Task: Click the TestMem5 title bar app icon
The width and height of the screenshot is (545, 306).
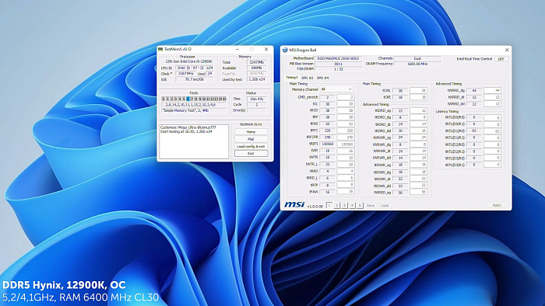Action: 160,49
